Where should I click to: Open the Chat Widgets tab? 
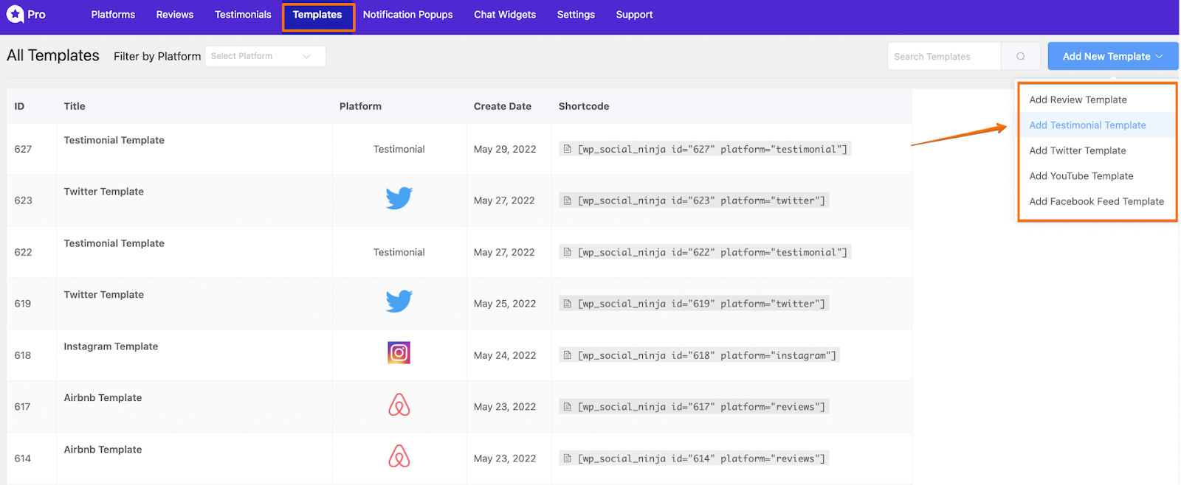505,15
